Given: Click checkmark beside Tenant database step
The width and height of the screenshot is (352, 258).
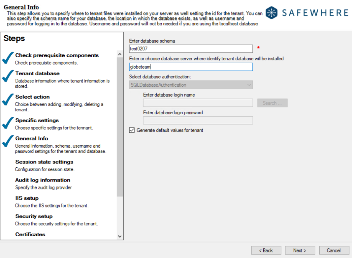Looking at the screenshot, I should coord(8,76).
